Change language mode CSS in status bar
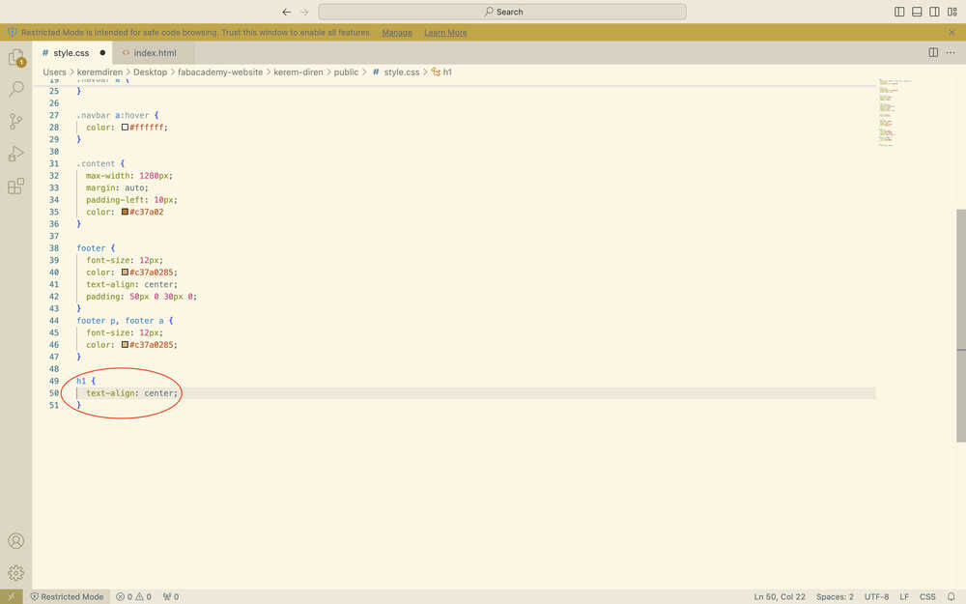The image size is (966, 604). [x=927, y=596]
